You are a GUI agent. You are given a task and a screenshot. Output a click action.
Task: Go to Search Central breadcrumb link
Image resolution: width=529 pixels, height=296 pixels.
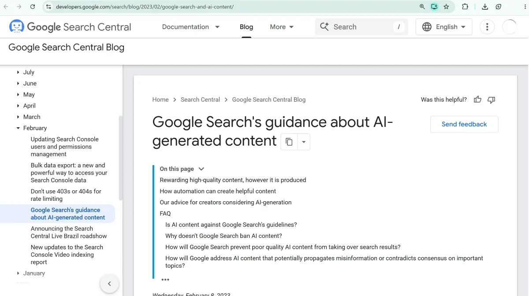(x=200, y=100)
